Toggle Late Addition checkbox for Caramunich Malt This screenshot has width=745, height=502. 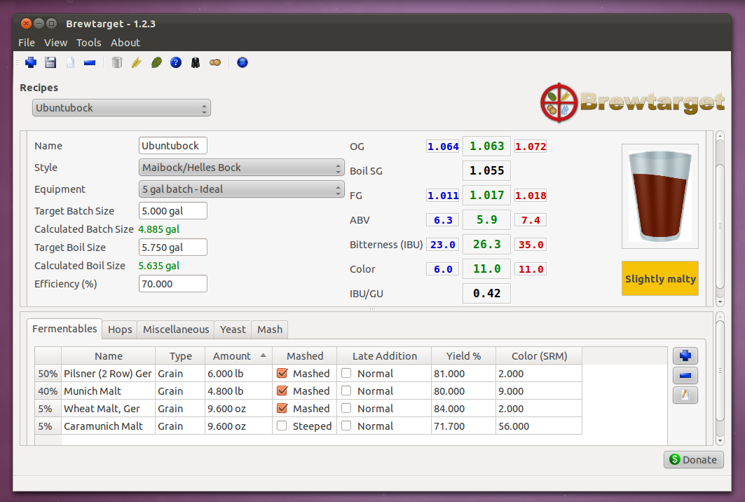(346, 426)
